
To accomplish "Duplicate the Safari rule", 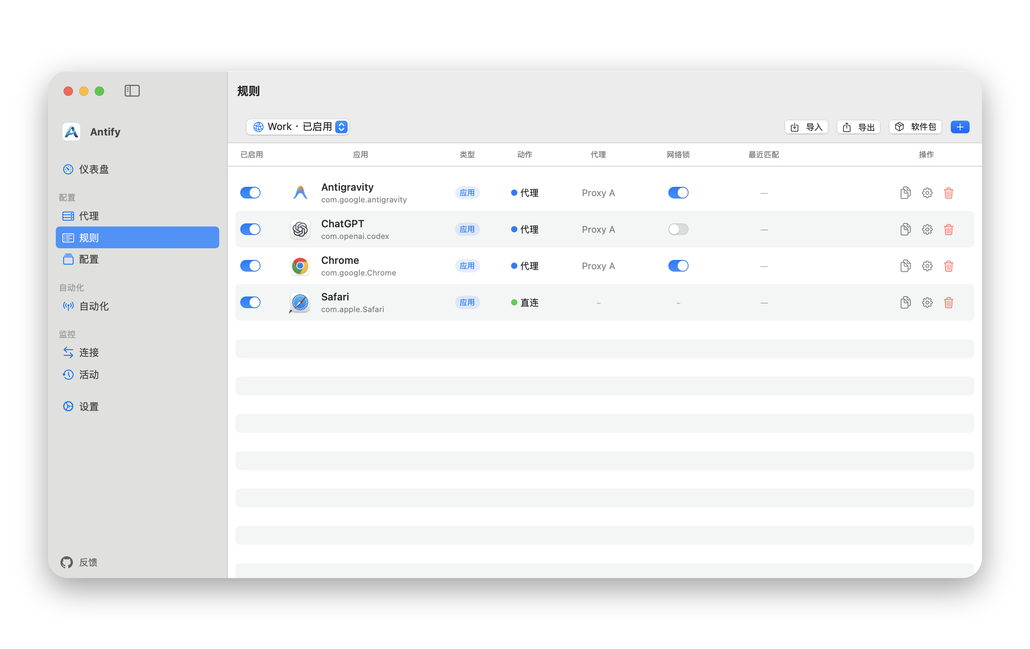I will (x=905, y=303).
